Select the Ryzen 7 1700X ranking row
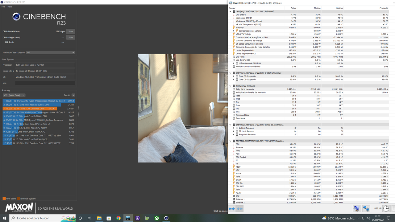395x222 pixels. pos(39,120)
